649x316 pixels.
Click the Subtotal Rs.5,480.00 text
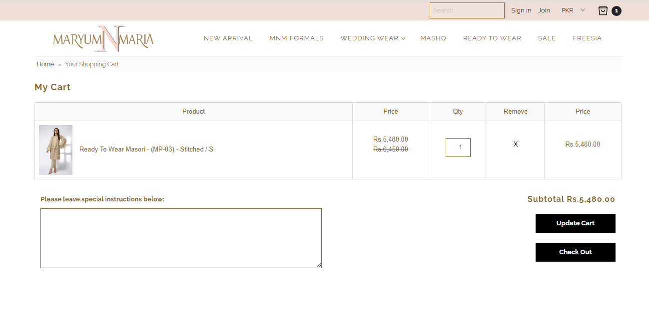pos(571,199)
